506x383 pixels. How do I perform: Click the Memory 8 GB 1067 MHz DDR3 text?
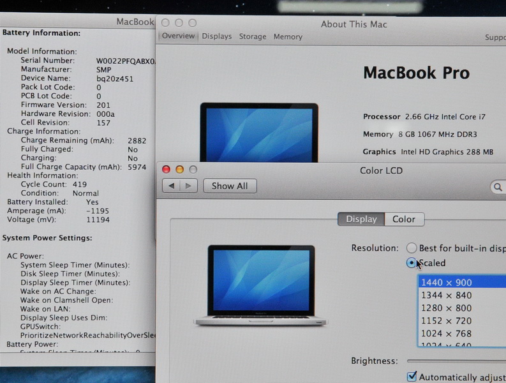pos(420,134)
